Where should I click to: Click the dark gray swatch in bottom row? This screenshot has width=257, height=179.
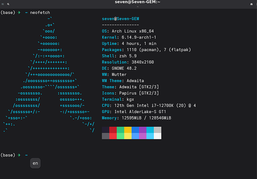pos(105,136)
